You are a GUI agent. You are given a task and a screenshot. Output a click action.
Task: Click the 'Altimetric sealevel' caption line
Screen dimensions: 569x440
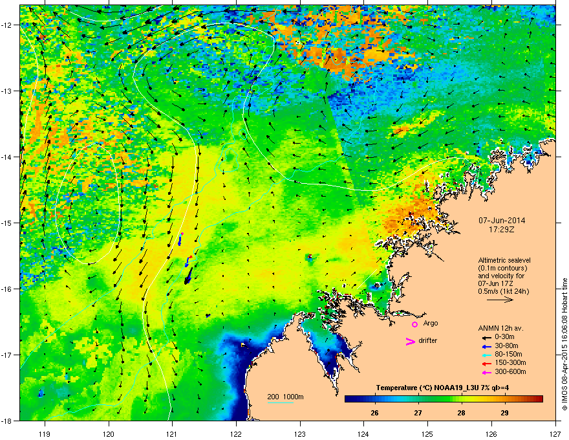(504, 260)
